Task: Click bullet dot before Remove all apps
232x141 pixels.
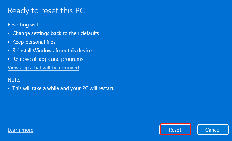Action: click(x=9, y=59)
